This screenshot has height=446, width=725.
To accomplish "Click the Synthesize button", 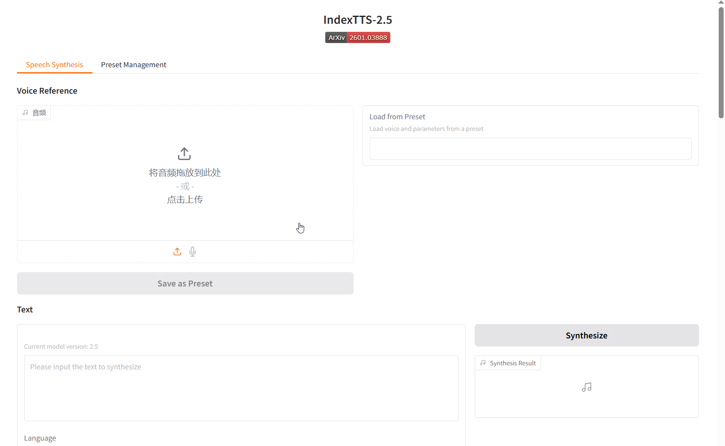I will point(586,335).
